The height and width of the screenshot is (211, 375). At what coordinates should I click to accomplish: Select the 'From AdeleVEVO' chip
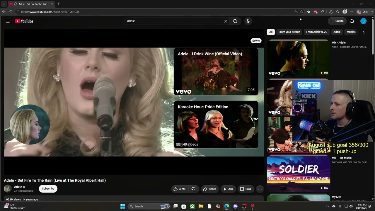click(x=317, y=32)
